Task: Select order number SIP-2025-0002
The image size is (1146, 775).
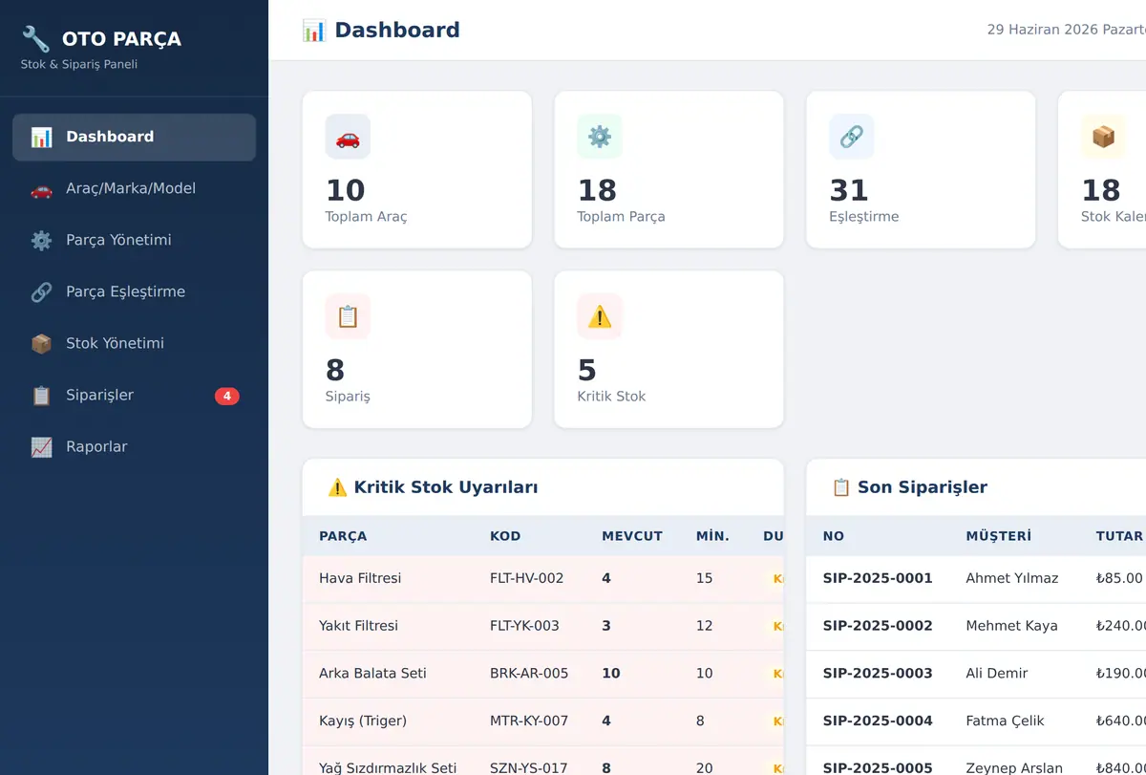Action: tap(878, 626)
